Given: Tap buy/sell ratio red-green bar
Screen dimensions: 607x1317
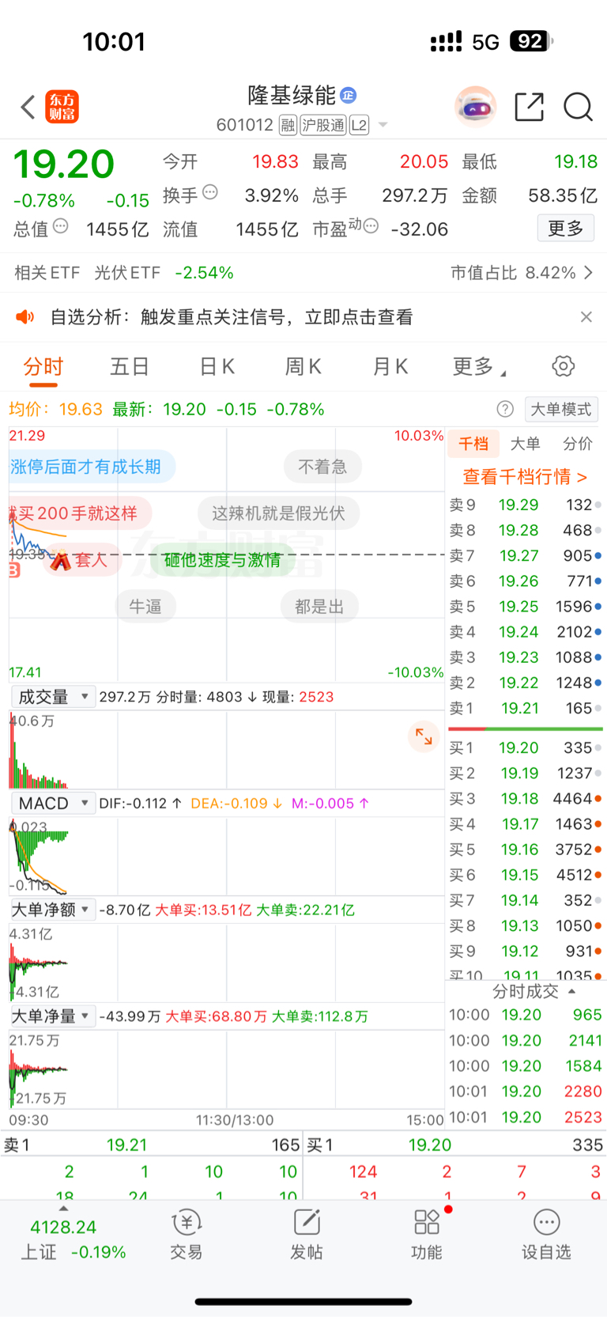Looking at the screenshot, I should 526,729.
